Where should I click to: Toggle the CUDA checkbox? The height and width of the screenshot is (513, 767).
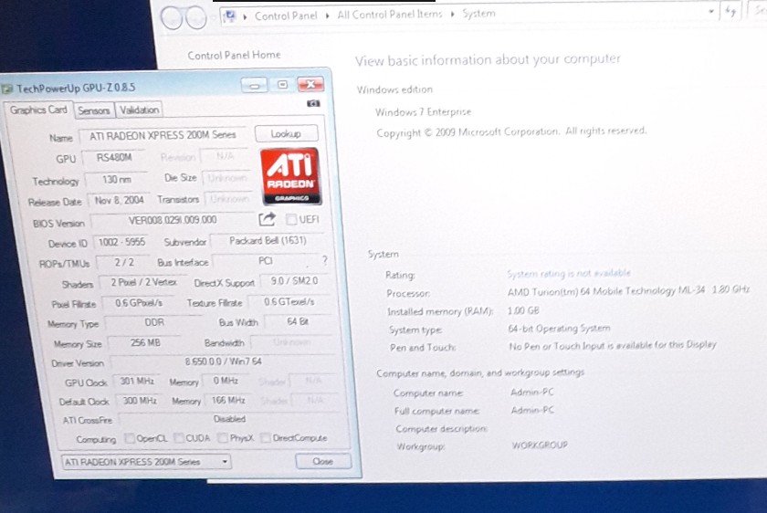(179, 437)
